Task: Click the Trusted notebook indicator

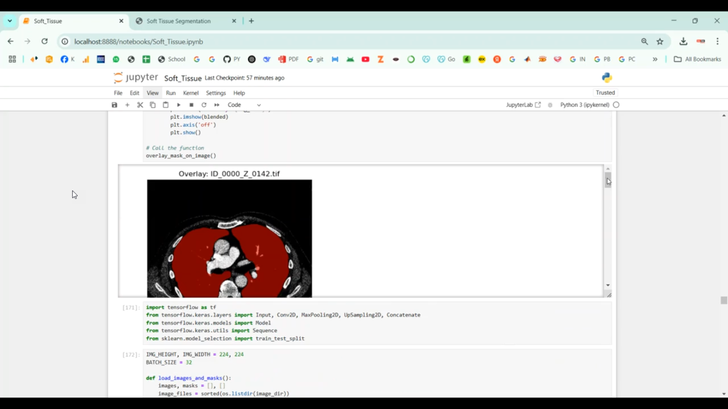Action: coord(605,93)
